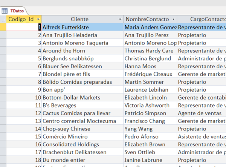Click the select-all corner box of datasheet

(x=3, y=19)
